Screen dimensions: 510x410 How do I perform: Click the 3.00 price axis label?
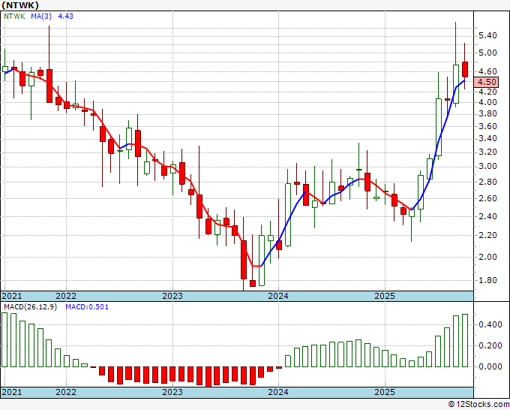point(487,166)
